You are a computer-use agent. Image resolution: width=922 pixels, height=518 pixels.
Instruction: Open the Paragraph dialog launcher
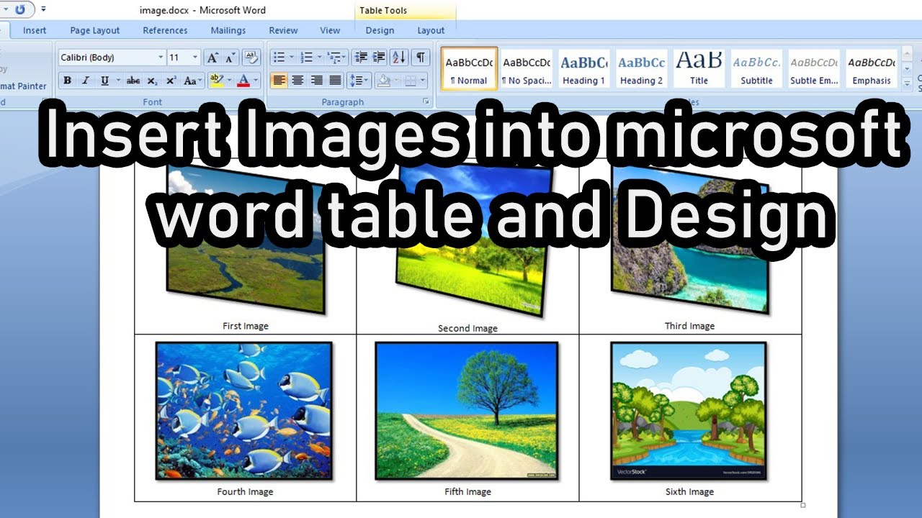coord(426,101)
